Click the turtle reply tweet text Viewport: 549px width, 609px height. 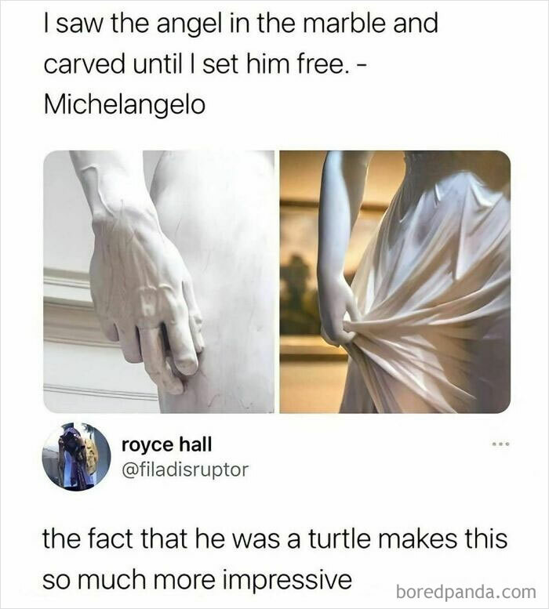[274, 560]
